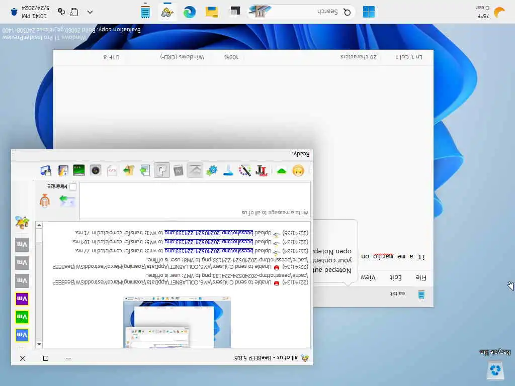Click the taskbar Search box
The image size is (515, 386).
coord(301,12)
